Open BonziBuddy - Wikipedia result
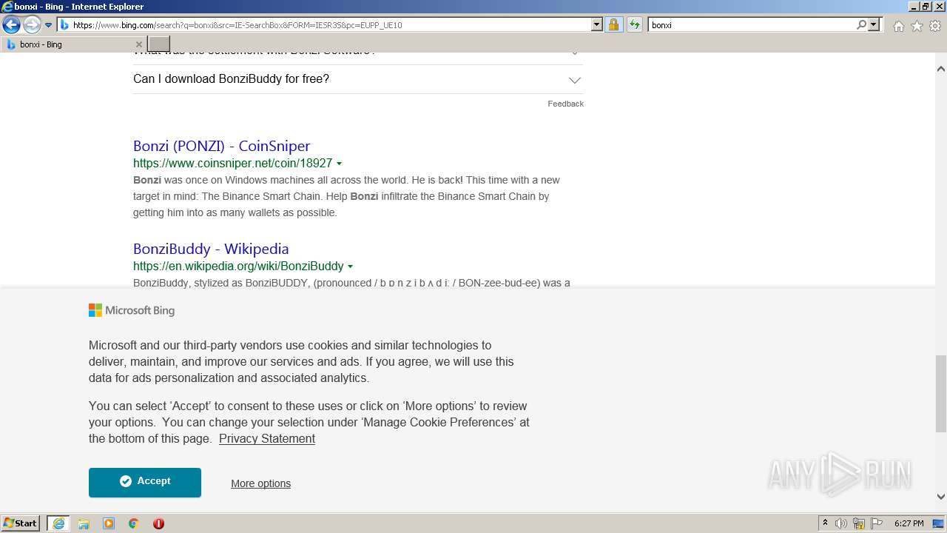This screenshot has width=947, height=533. tap(211, 249)
